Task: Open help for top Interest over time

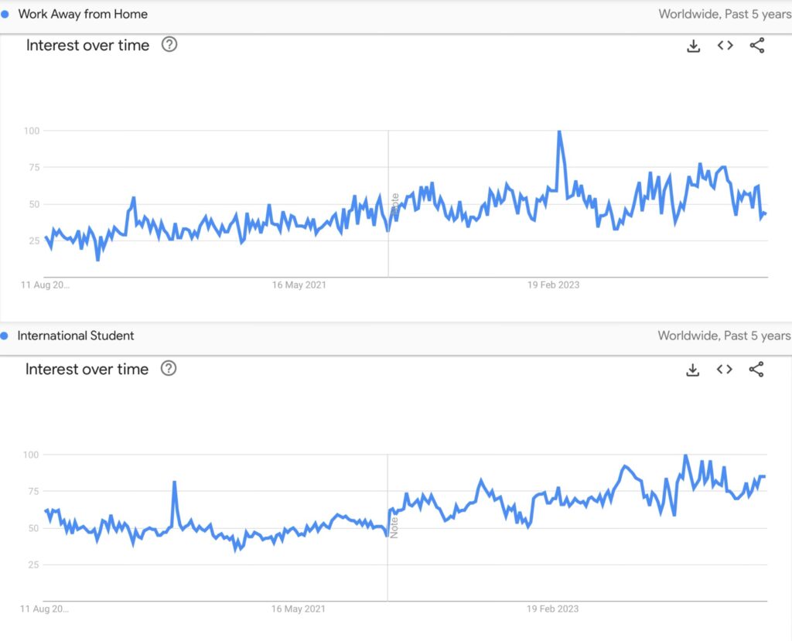Action: [x=169, y=44]
